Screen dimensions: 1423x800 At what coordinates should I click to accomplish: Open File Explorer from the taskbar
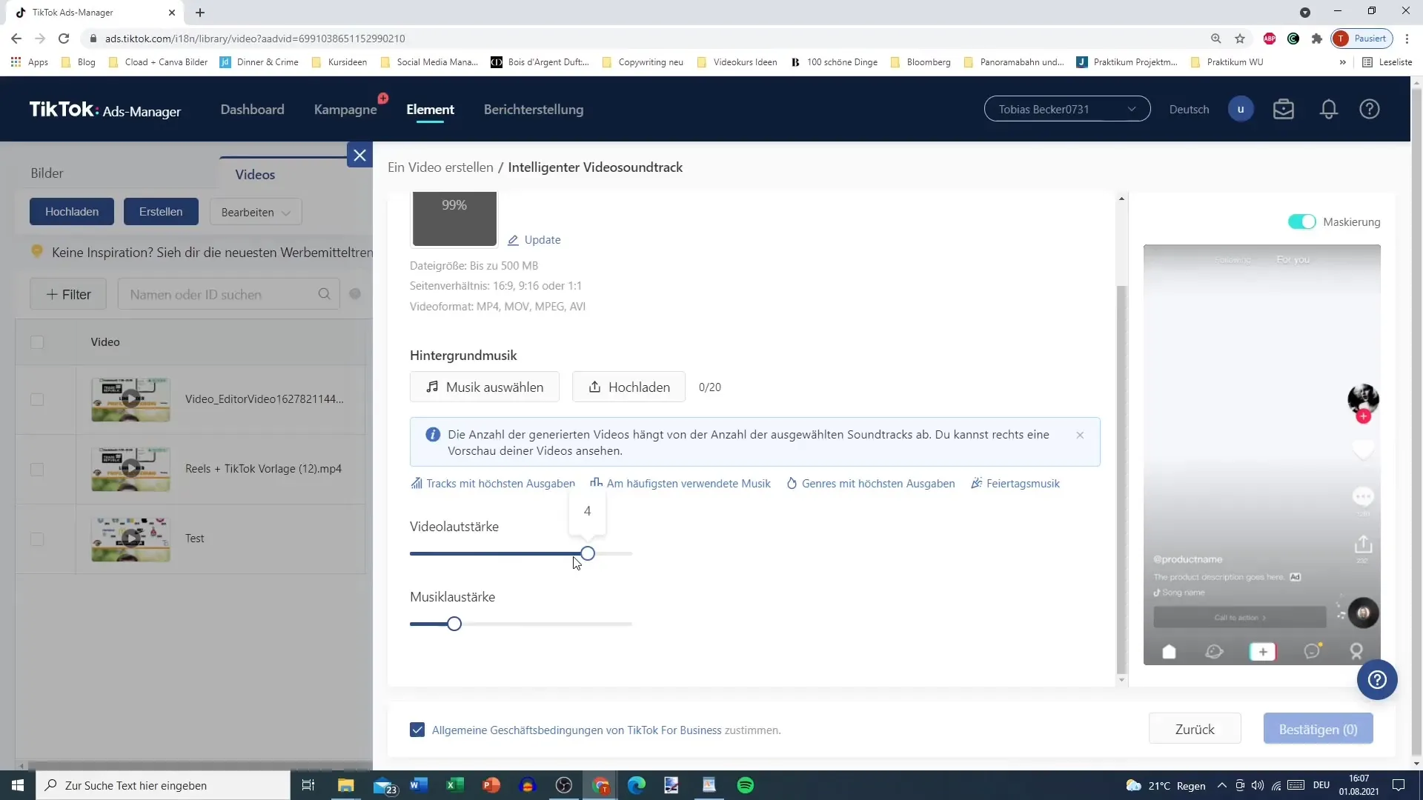pos(346,785)
